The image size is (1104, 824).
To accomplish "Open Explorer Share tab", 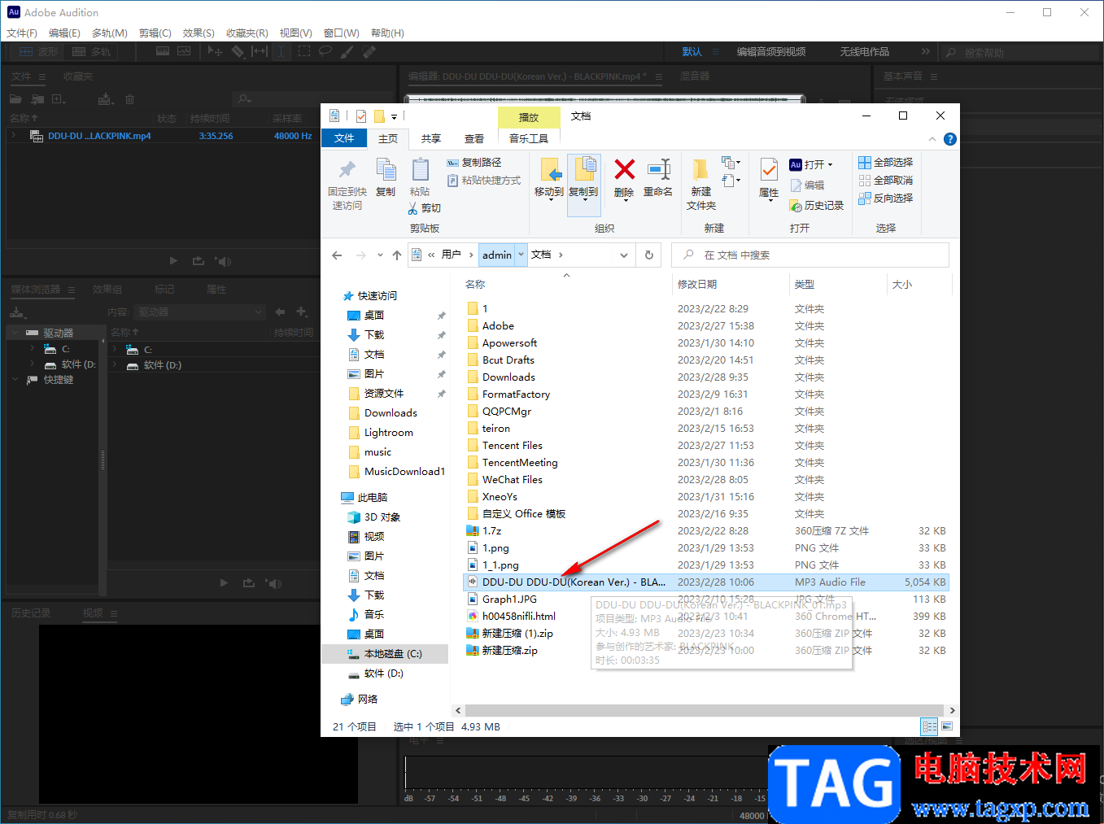I will [x=431, y=138].
